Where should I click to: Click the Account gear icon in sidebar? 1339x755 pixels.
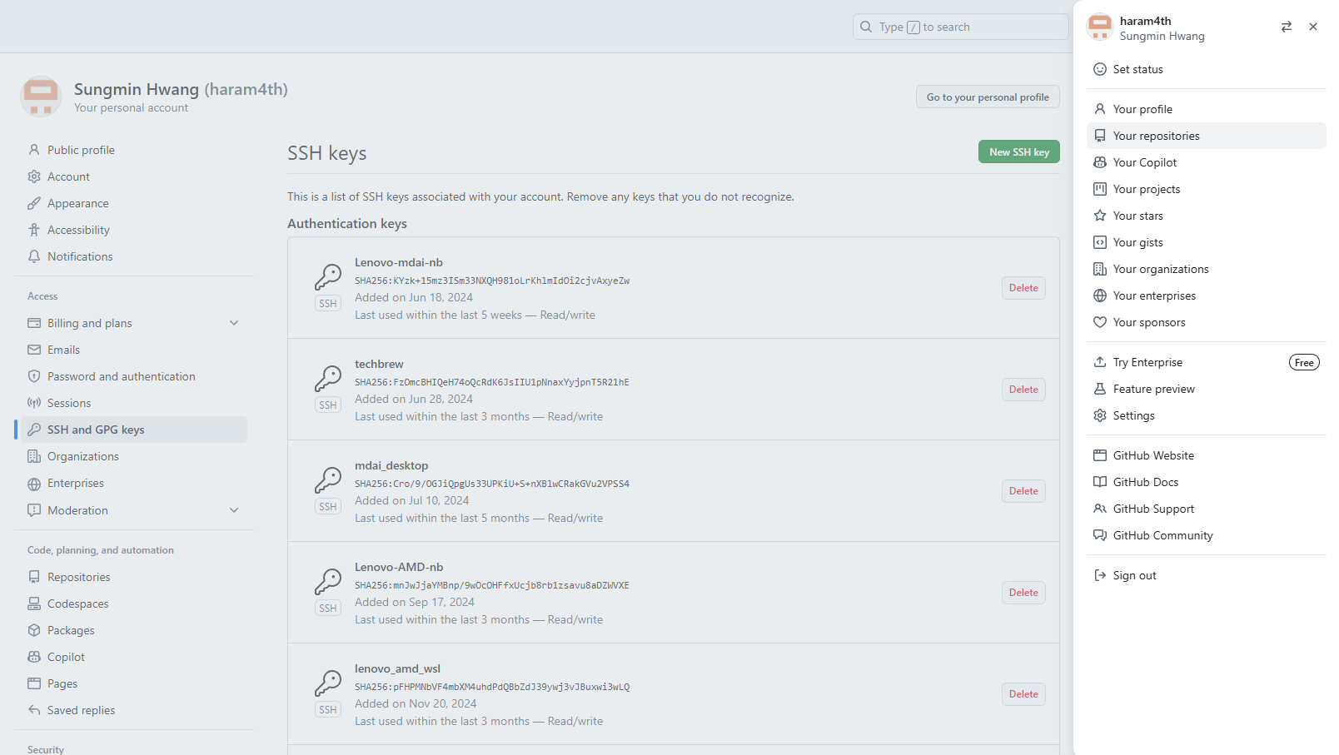point(34,176)
